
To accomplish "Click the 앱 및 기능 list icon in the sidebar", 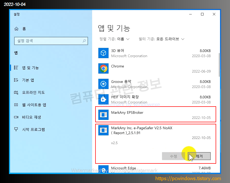I will [16, 68].
